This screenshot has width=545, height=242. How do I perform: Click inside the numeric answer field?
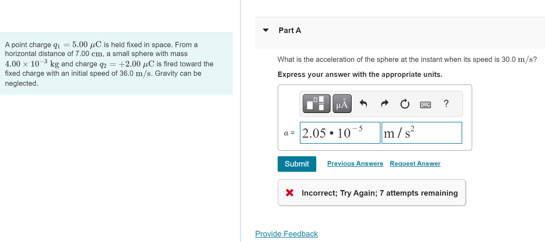(340, 133)
